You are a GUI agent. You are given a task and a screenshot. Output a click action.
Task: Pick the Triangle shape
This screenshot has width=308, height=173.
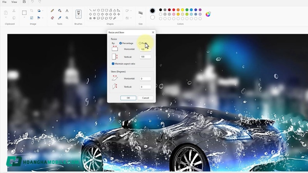(114, 10)
